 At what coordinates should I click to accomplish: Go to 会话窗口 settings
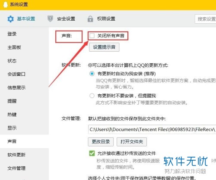pyautogui.click(x=16, y=74)
